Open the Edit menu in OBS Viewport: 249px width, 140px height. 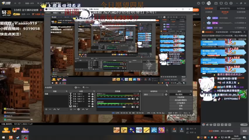[56, 13]
